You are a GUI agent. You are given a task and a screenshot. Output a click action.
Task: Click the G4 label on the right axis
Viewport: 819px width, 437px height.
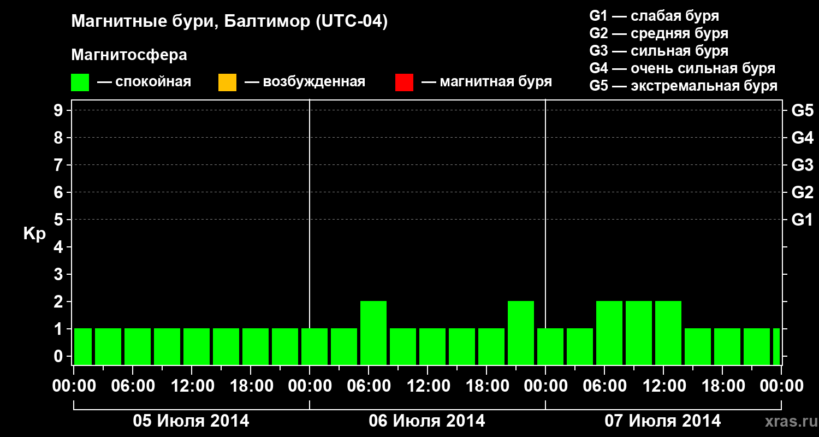[x=802, y=138]
